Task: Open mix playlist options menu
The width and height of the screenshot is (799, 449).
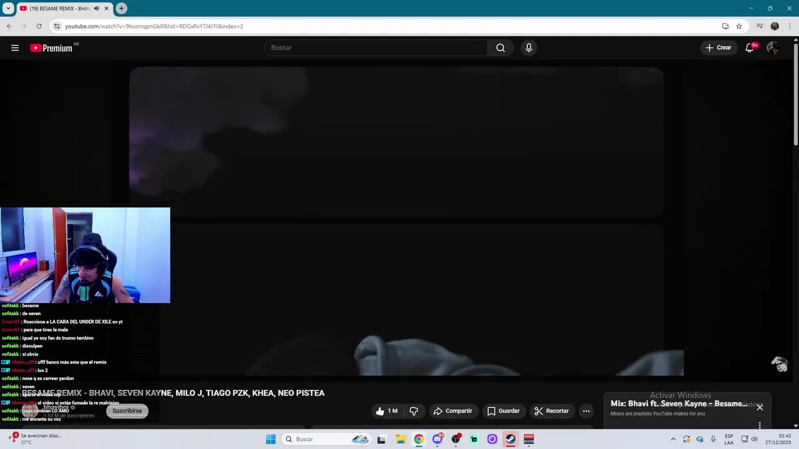Action: tap(760, 425)
